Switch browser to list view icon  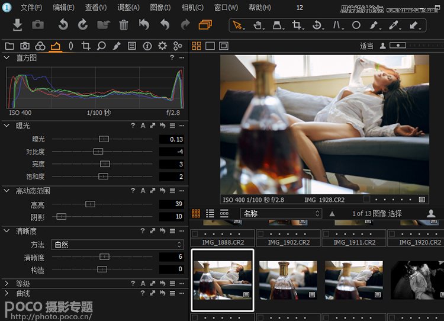(210, 213)
